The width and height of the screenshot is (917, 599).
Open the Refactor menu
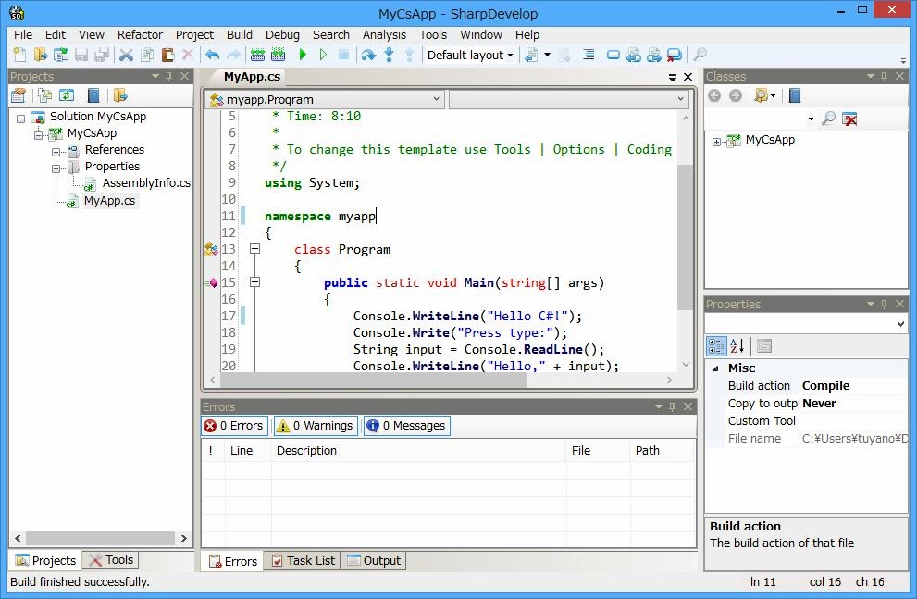(x=140, y=34)
